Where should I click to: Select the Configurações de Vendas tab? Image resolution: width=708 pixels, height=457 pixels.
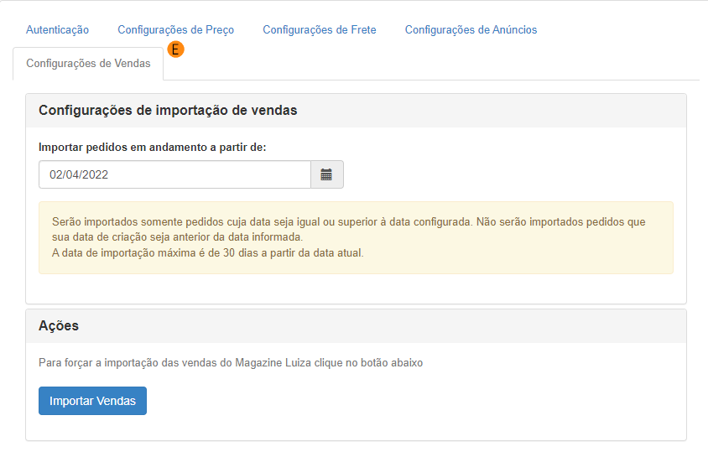coord(88,64)
